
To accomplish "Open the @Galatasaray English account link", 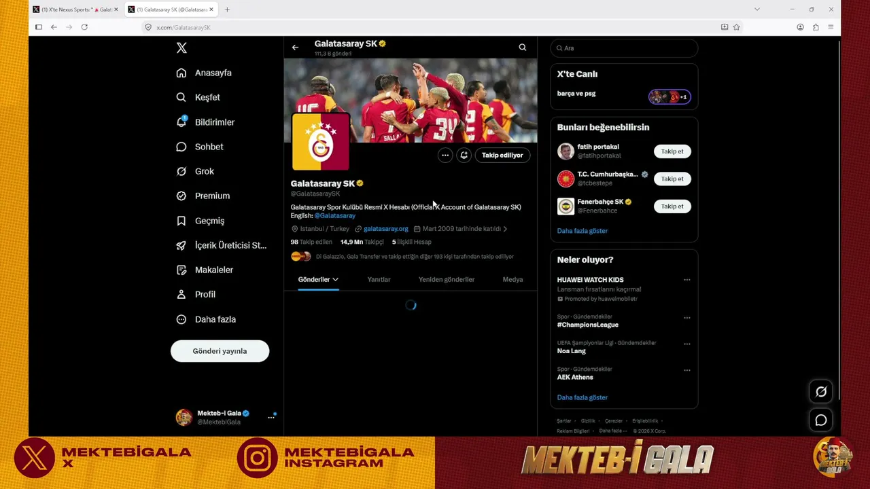I will (334, 216).
